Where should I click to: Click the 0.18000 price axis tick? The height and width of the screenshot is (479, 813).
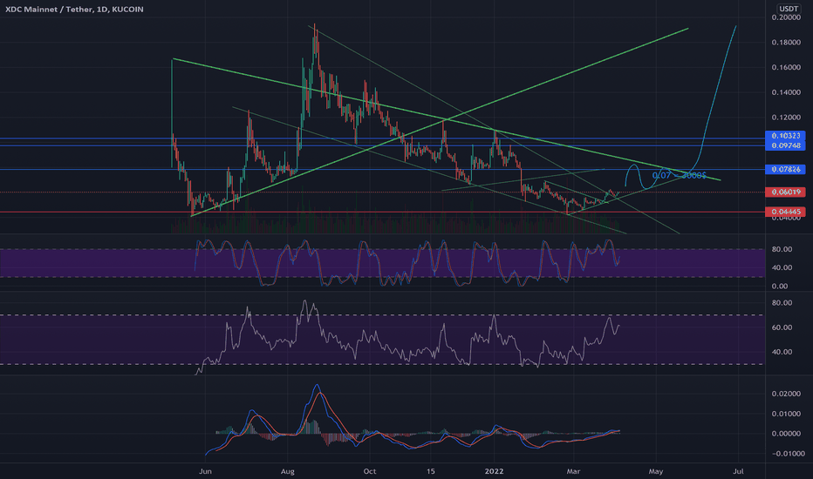click(x=786, y=43)
